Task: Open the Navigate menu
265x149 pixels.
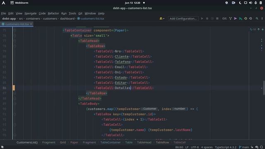Action: [x=30, y=13]
